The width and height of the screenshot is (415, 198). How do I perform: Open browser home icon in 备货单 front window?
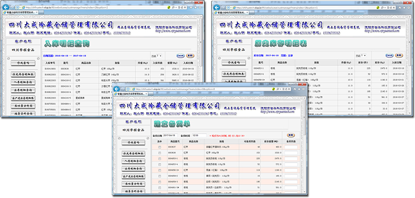295,89
